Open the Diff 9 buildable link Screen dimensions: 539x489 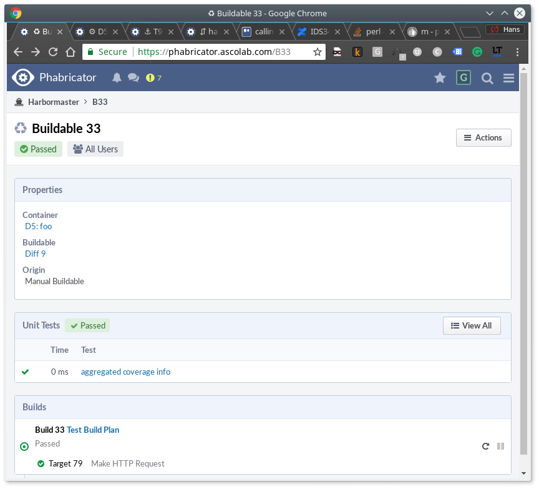[x=36, y=254]
